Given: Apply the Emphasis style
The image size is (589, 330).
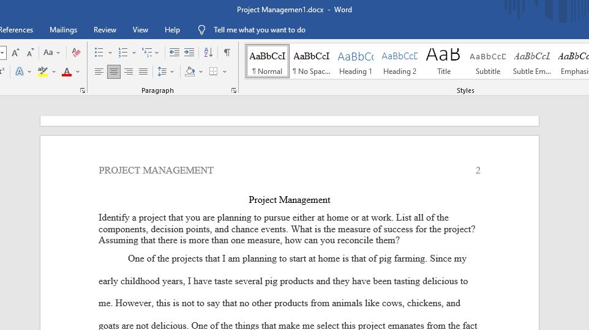Looking at the screenshot, I should pyautogui.click(x=572, y=62).
